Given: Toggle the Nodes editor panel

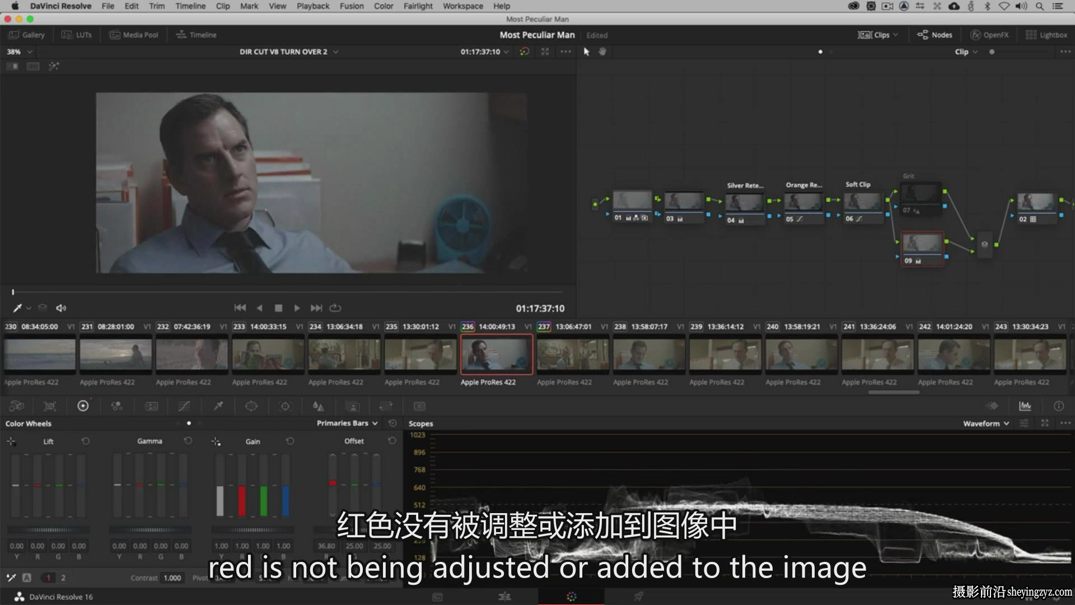Looking at the screenshot, I should [934, 35].
